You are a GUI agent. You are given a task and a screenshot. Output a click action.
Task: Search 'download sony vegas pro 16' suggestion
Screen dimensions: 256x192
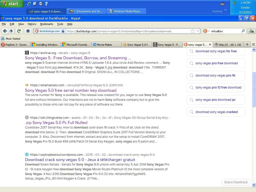(x=216, y=75)
